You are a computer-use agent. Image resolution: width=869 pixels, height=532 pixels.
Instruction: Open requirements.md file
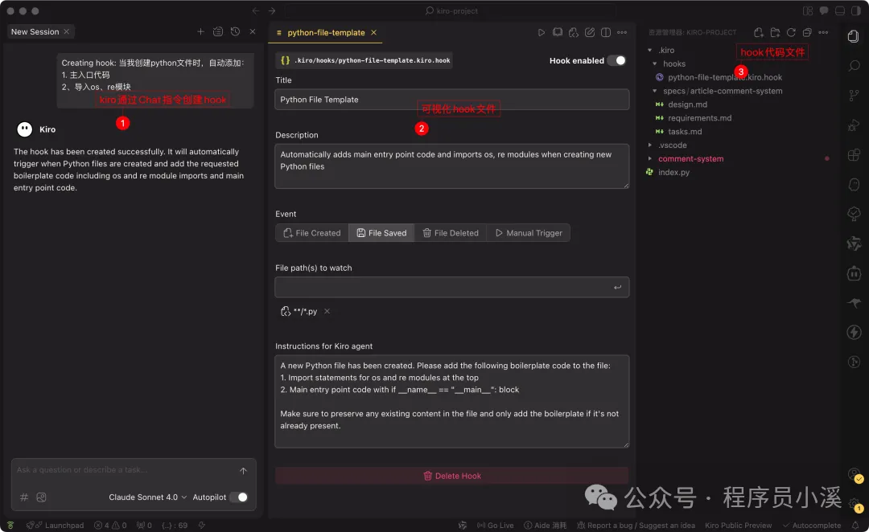[699, 118]
